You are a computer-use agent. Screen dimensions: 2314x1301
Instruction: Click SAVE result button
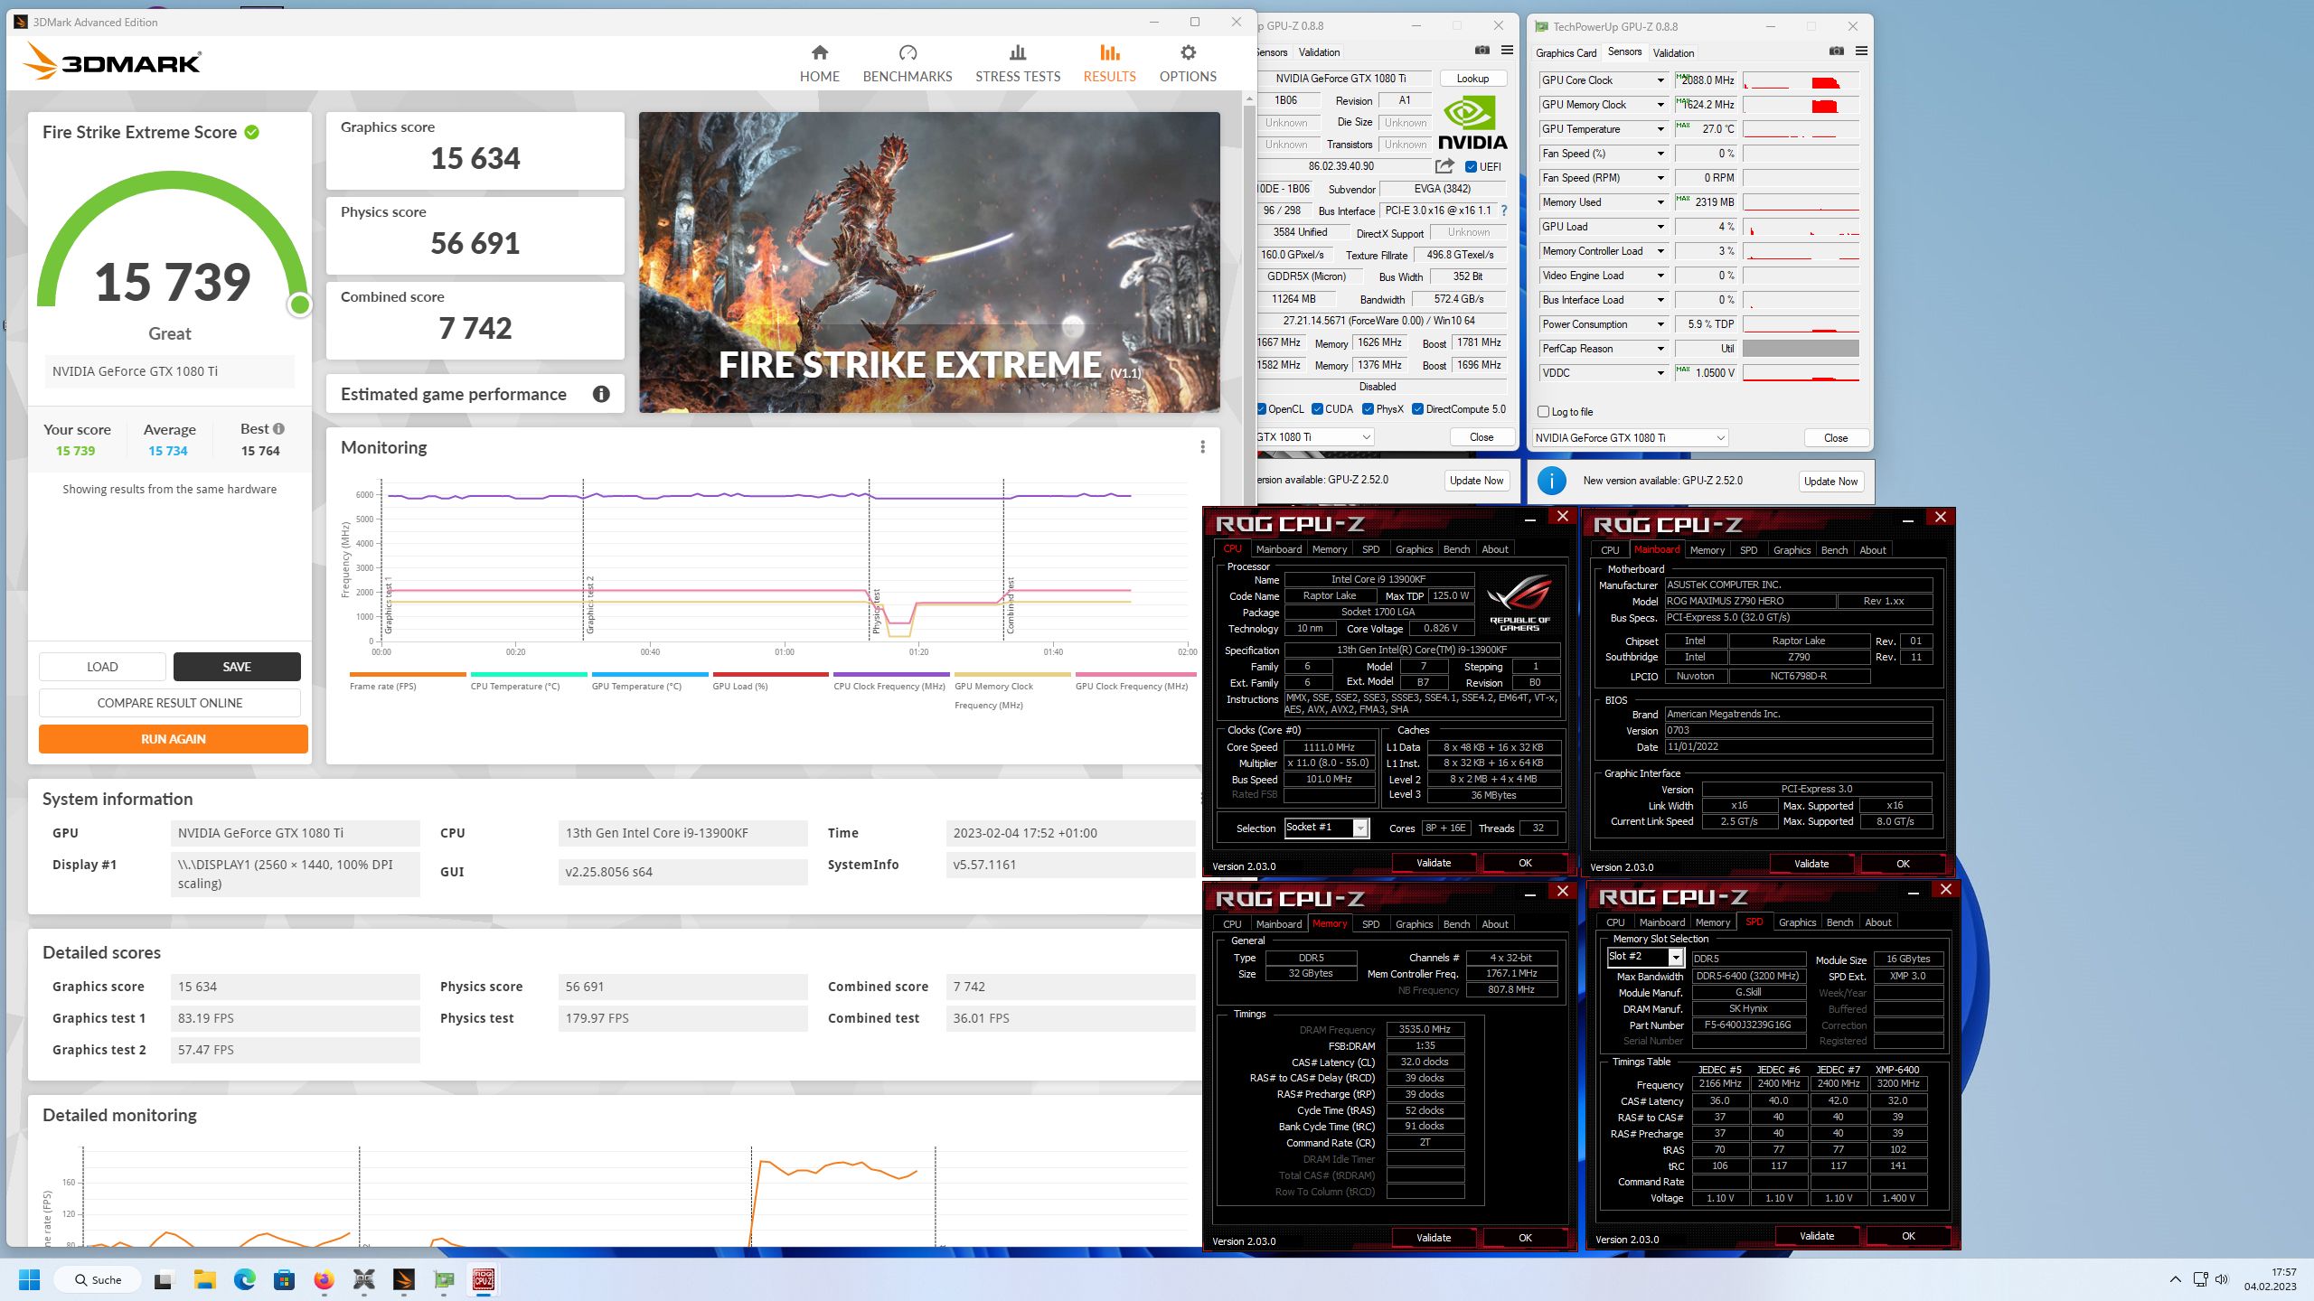point(237,667)
